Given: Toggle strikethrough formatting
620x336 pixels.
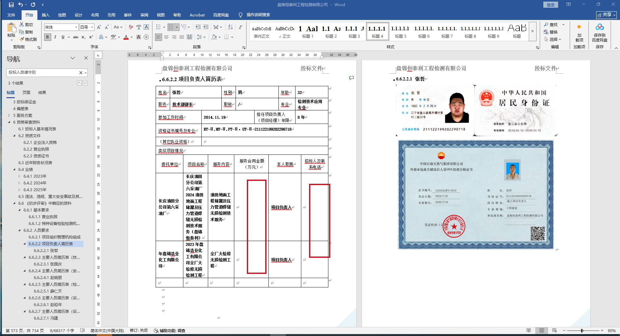Looking at the screenshot, I should click(x=76, y=37).
